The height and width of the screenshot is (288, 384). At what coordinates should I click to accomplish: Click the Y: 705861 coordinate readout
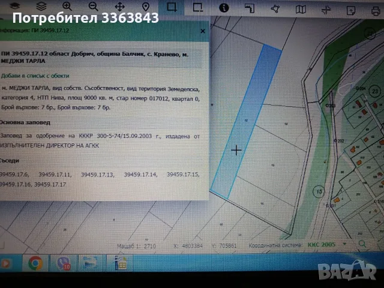(224, 245)
